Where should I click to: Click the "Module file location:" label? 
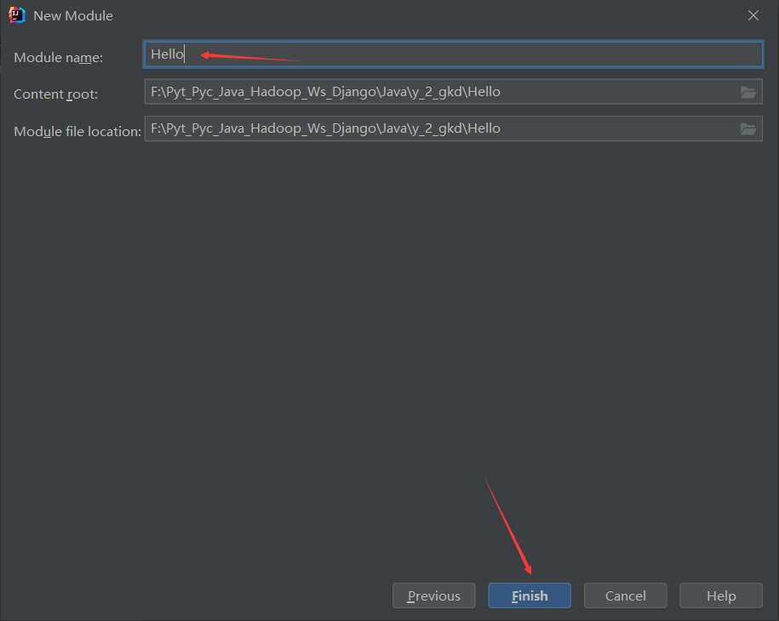[77, 132]
